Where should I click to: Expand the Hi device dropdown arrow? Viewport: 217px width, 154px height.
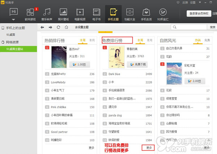point(13,20)
